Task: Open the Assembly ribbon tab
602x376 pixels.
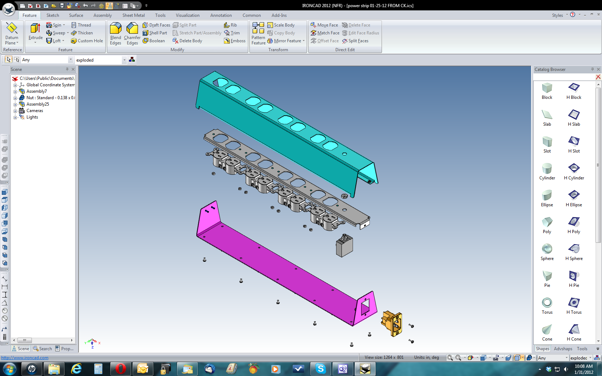Action: [x=102, y=15]
